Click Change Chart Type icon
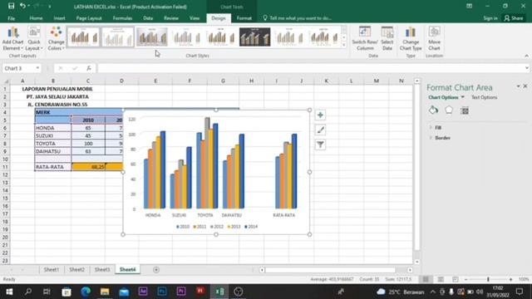The image size is (532, 299). (411, 39)
